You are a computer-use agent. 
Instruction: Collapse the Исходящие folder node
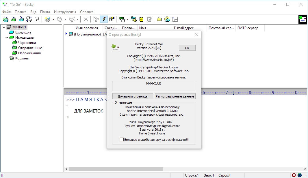click(x=7, y=38)
